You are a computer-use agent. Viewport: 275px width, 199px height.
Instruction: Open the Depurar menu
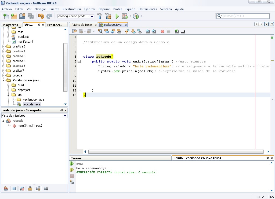pos(104,9)
